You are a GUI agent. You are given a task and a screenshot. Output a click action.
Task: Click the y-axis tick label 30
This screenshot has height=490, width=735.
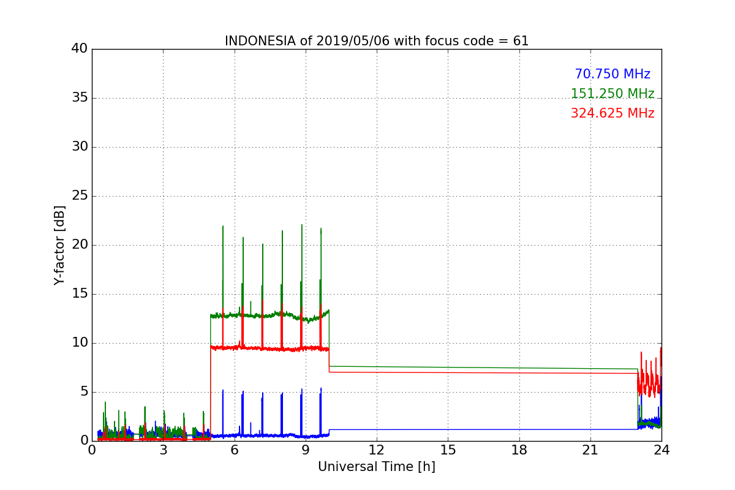coord(80,147)
